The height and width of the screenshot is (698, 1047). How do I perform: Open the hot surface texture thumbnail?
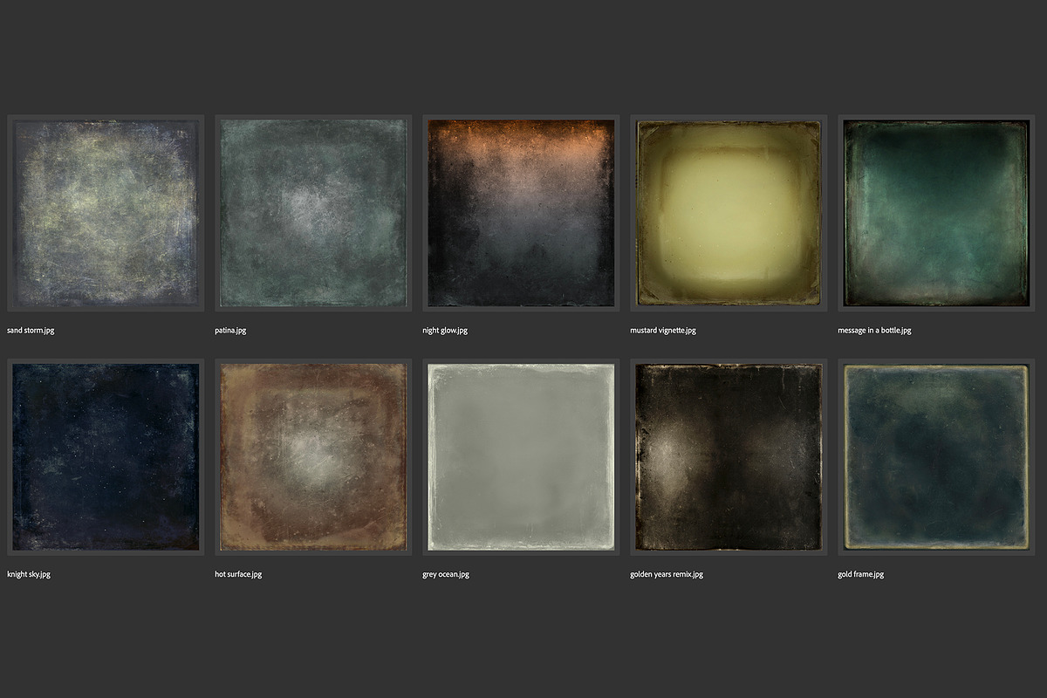[313, 456]
